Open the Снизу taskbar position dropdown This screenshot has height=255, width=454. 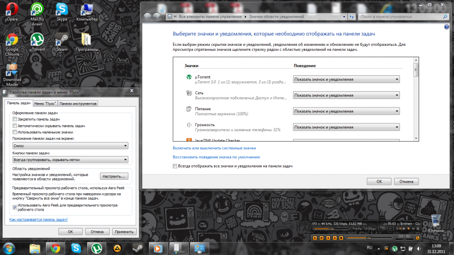click(x=70, y=146)
